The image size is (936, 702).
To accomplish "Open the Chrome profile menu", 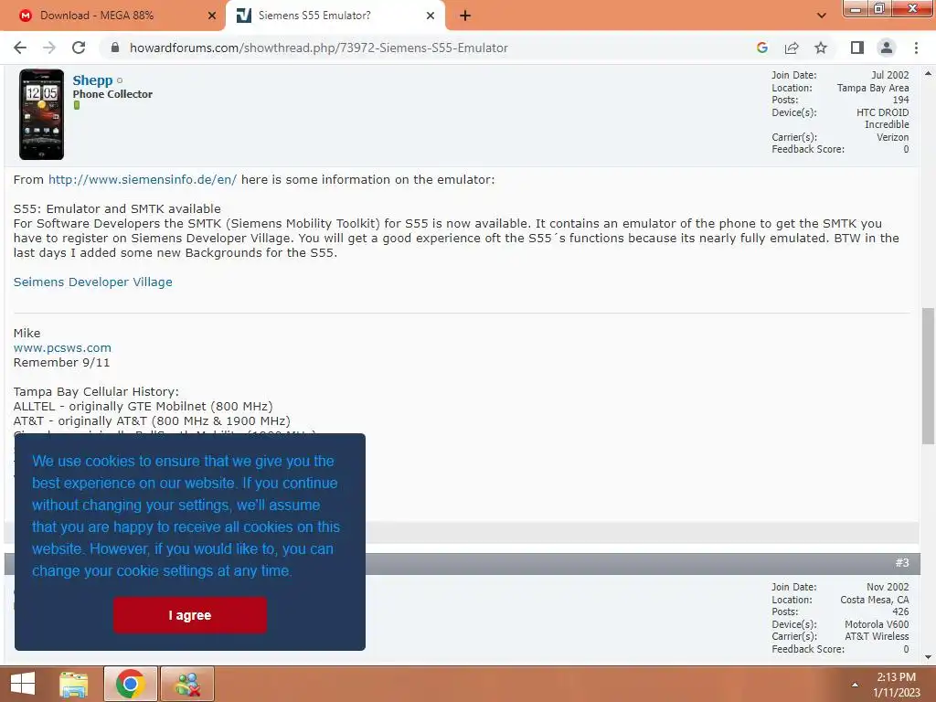I will coord(887,48).
